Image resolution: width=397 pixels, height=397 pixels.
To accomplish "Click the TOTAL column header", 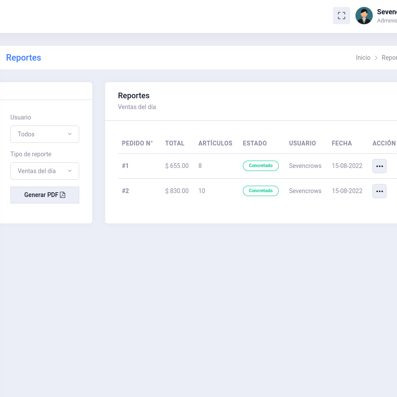I will click(174, 143).
